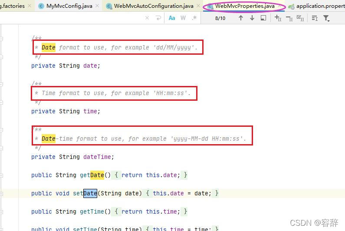Jump to the next occurrence with the down arrow
The image size is (345, 231).
(252, 18)
